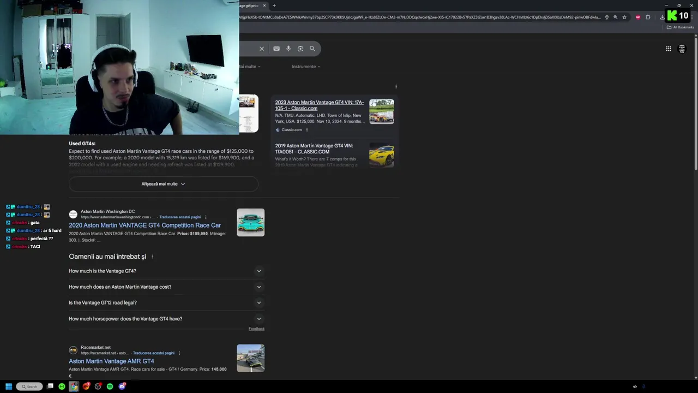The height and width of the screenshot is (393, 698).
Task: Translate the Aston Martin Washington DC page
Action: (180, 217)
